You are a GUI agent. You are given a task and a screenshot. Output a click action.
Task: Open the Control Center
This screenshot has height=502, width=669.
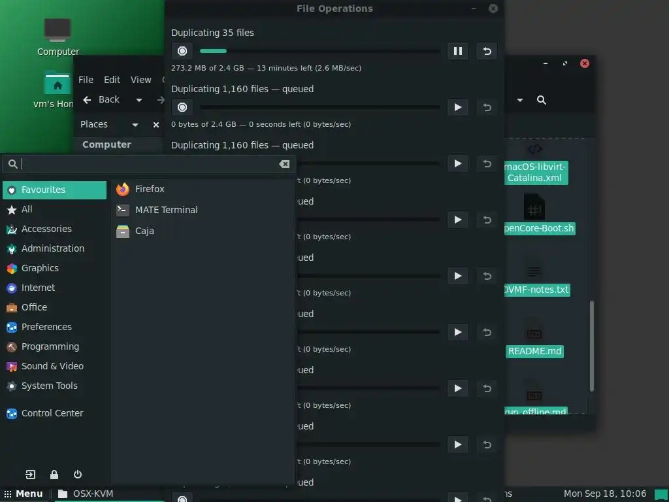[x=55, y=414]
